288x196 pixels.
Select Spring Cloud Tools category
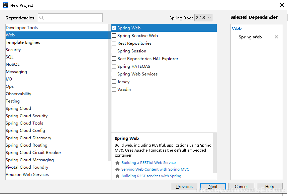click(57, 123)
